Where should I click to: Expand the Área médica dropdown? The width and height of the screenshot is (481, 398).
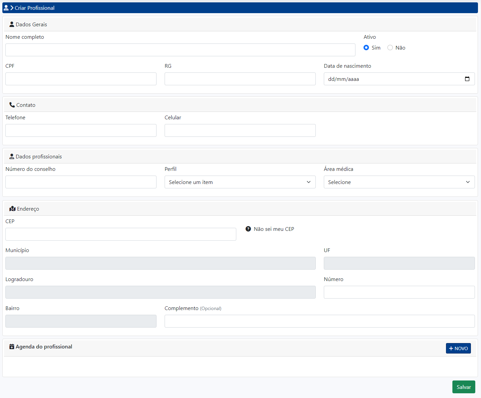click(x=399, y=182)
